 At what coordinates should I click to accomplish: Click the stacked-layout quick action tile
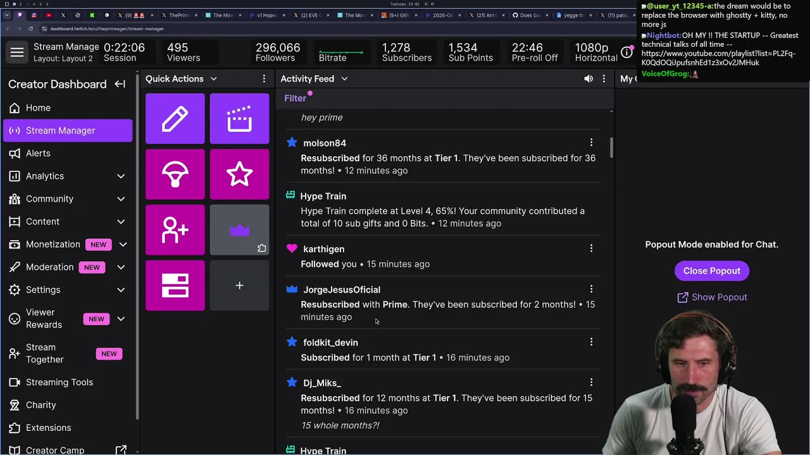(175, 286)
